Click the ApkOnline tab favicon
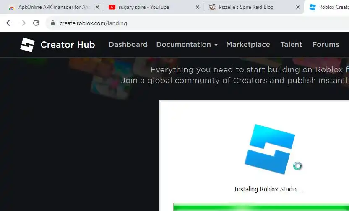This screenshot has width=349, height=211. click(12, 8)
